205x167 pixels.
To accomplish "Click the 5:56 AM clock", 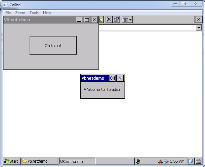I will (x=177, y=161).
